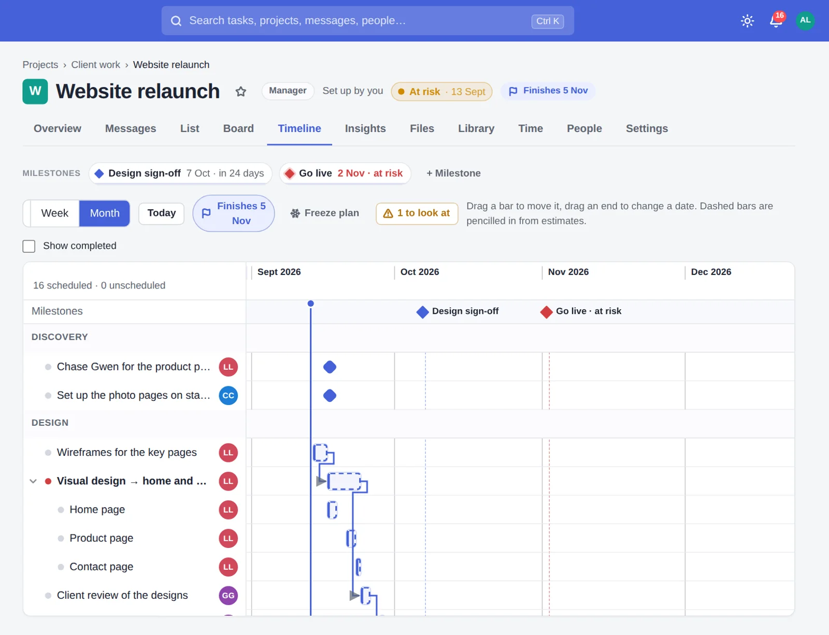Click the LL avatar on Chase Gwen row
Viewport: 829px width, 635px height.
(x=228, y=367)
